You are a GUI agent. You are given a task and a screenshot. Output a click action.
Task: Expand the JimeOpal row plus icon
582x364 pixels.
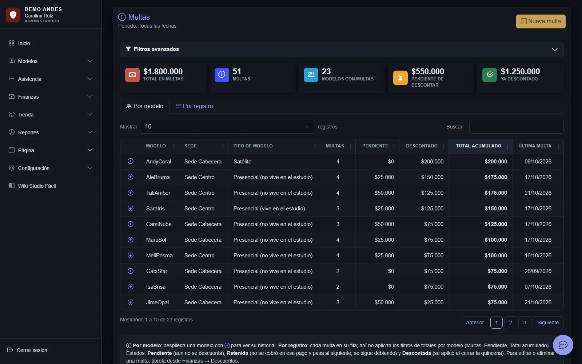131,302
